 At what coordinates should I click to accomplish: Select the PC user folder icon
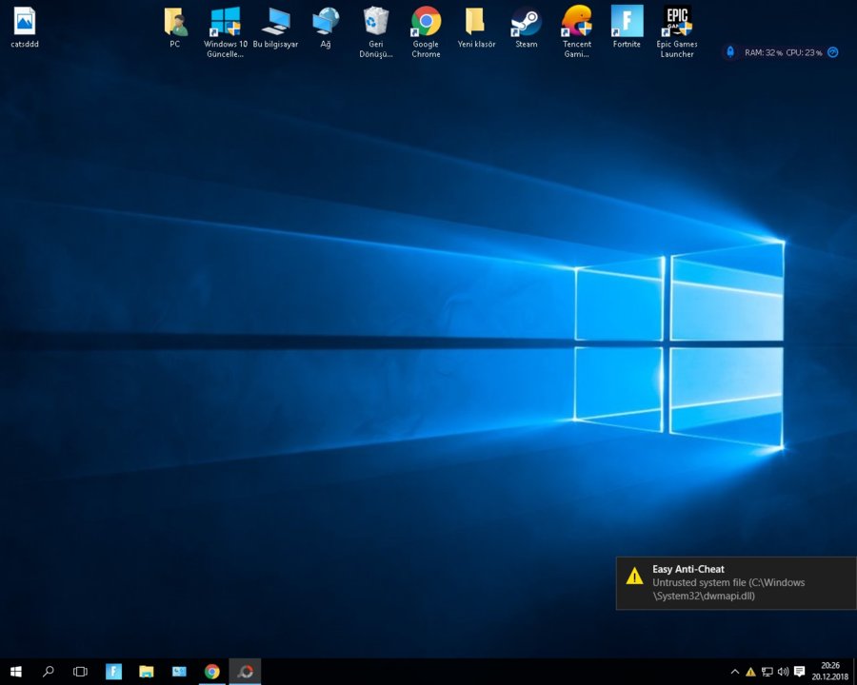point(175,22)
